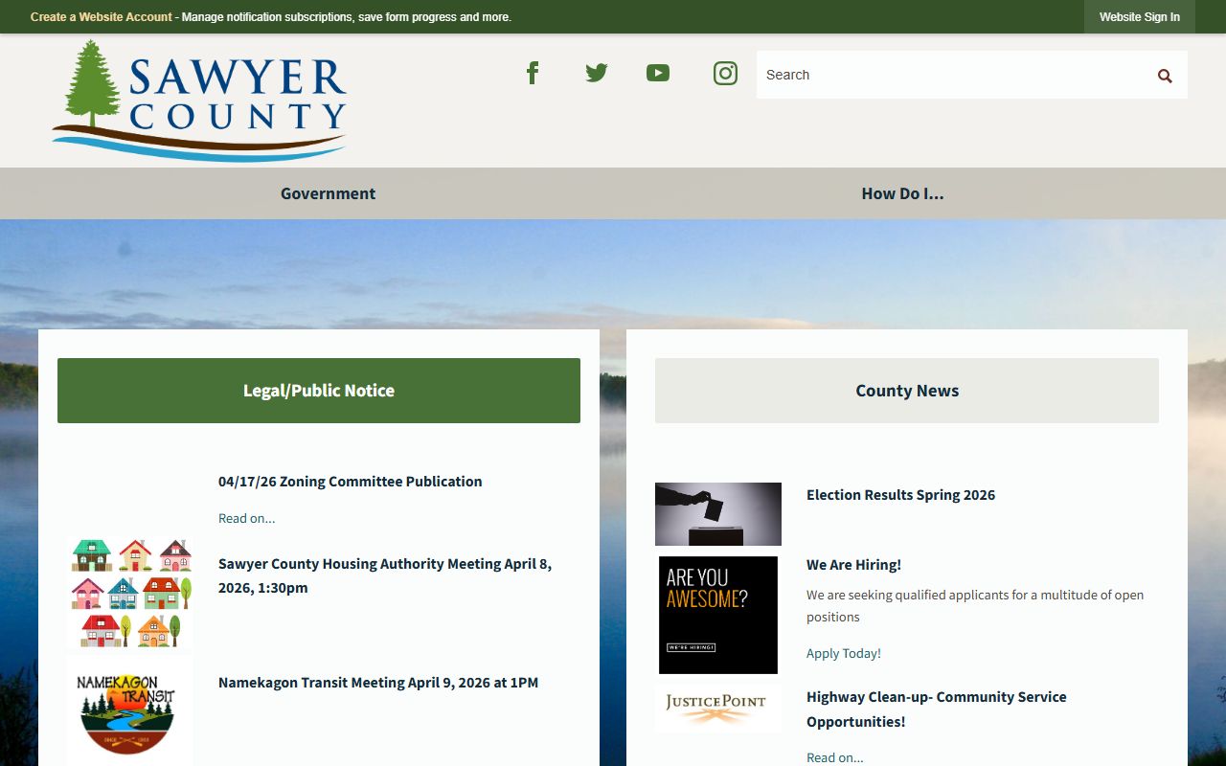
Task: Open the Facebook icon link
Action: (x=533, y=73)
